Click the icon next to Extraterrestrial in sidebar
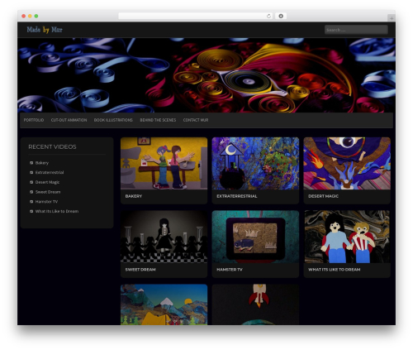The height and width of the screenshot is (350, 413). [x=31, y=173]
